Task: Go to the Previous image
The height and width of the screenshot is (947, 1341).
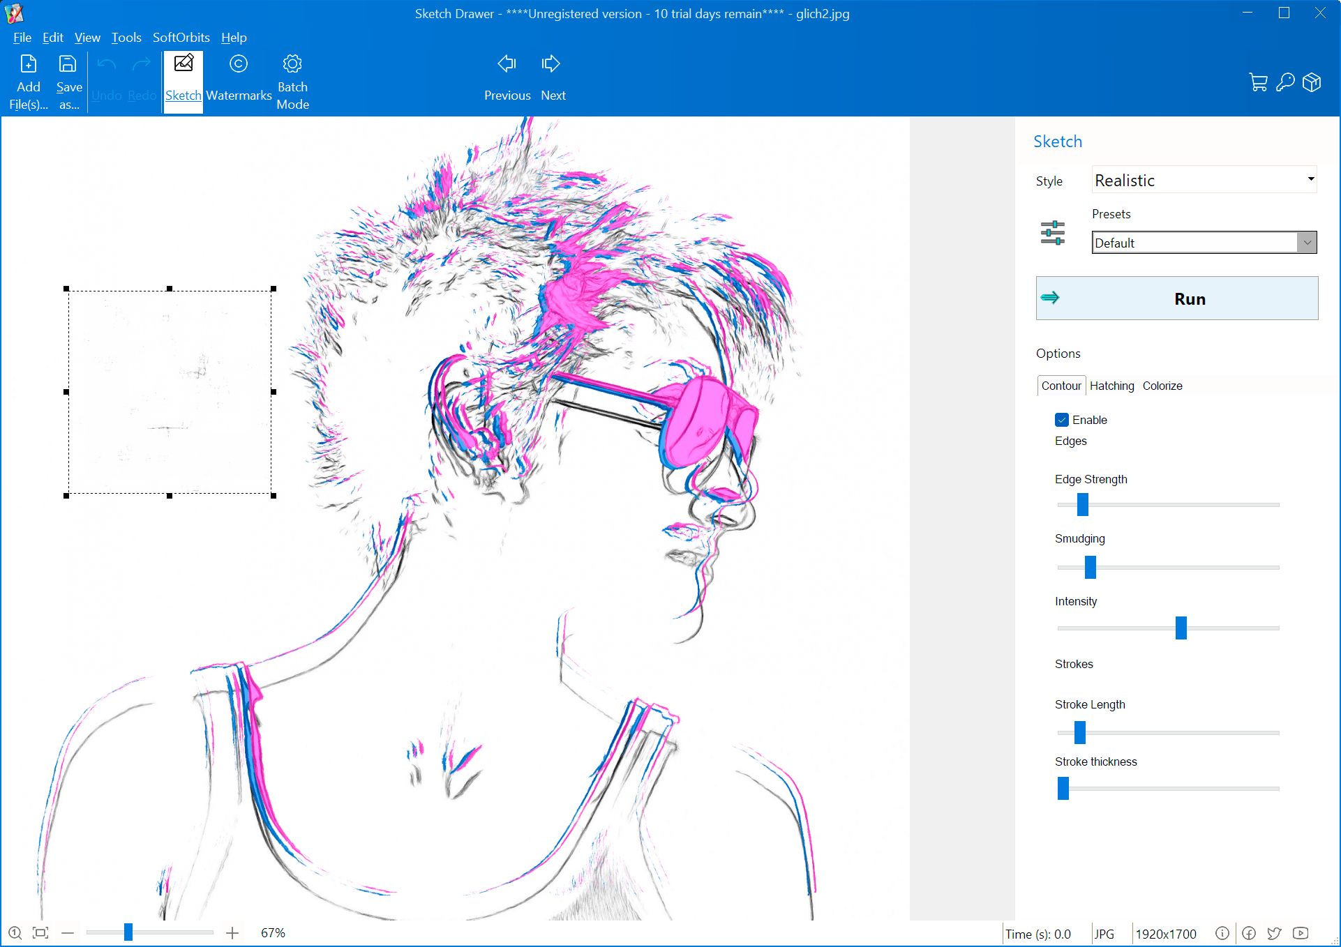Action: coord(507,78)
